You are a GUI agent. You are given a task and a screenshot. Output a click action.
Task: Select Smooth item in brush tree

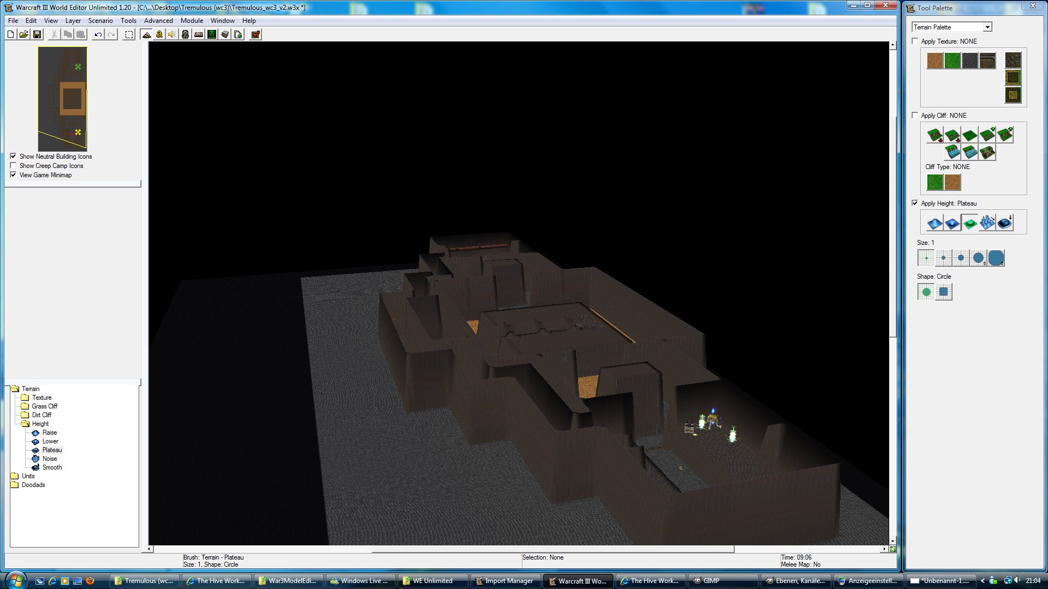tap(52, 467)
